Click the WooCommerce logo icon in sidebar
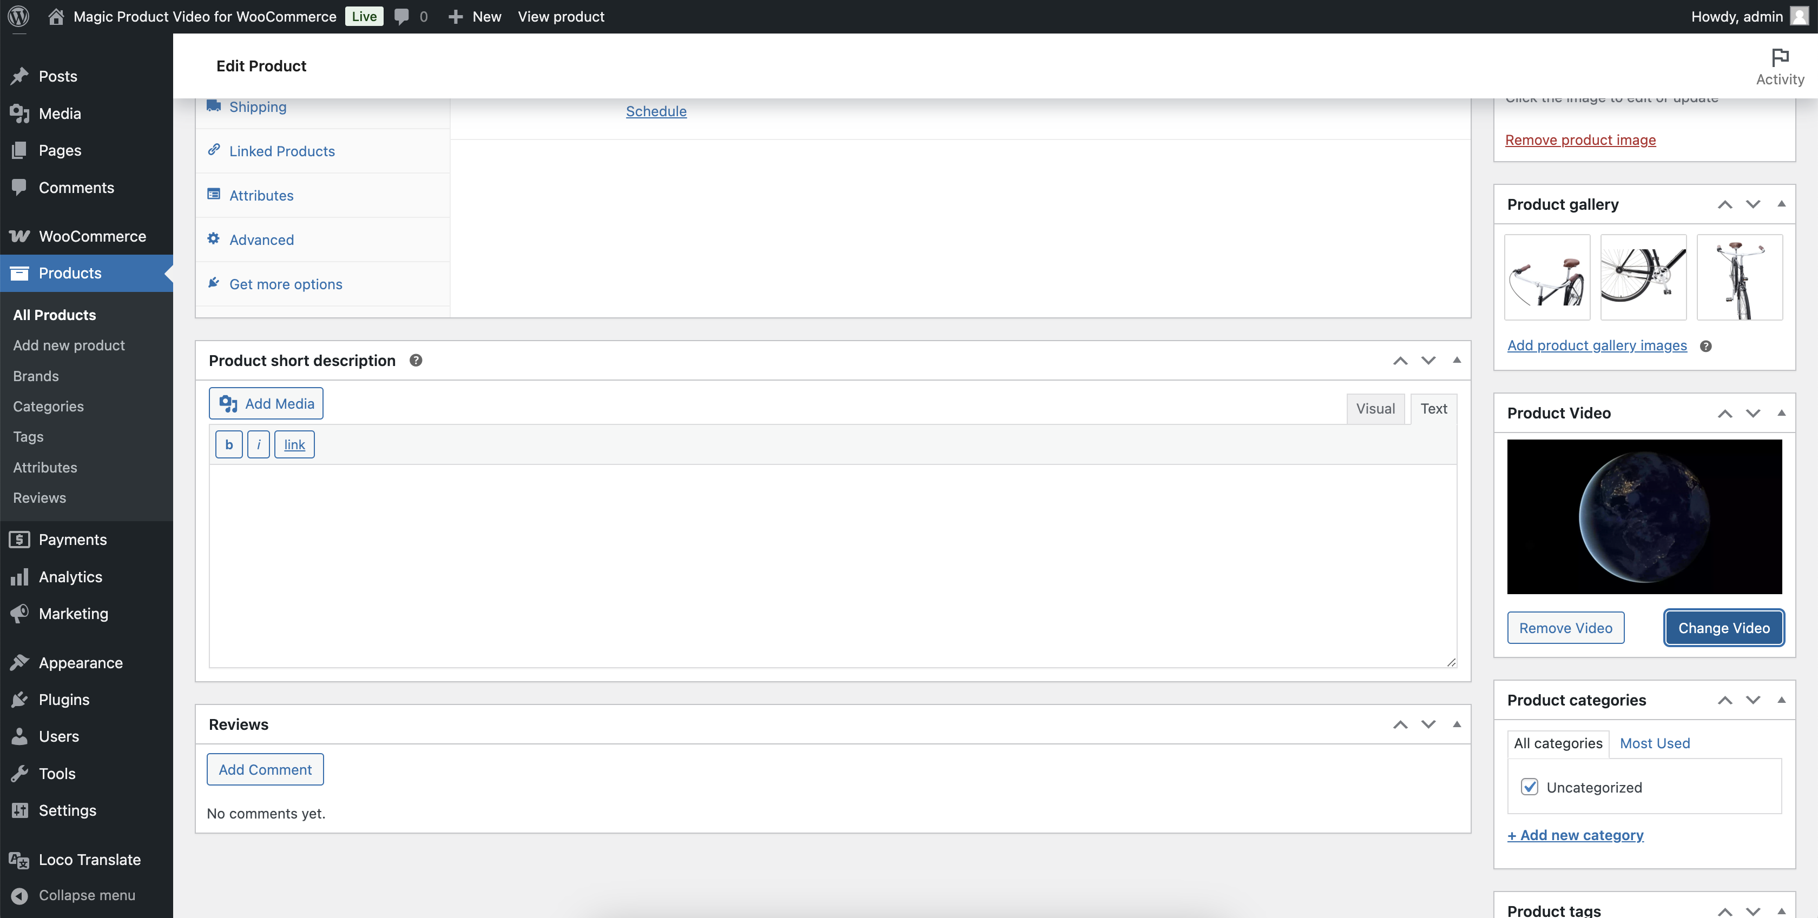The width and height of the screenshot is (1818, 918). (x=20, y=236)
